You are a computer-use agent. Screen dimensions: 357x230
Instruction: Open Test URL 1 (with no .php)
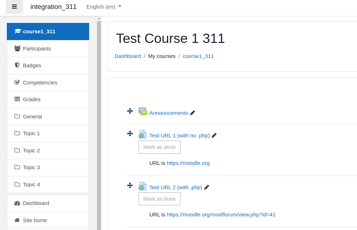(x=180, y=136)
